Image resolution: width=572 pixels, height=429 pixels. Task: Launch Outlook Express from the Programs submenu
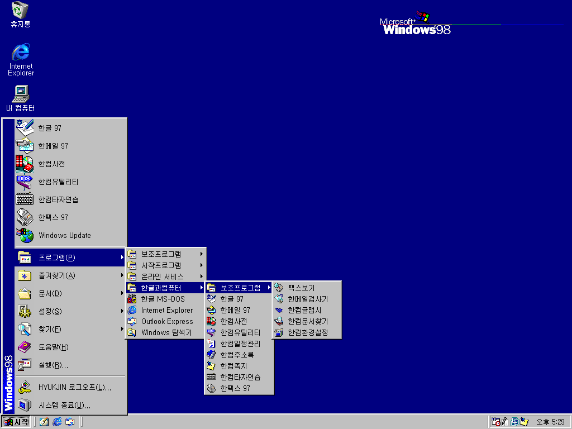(x=165, y=321)
